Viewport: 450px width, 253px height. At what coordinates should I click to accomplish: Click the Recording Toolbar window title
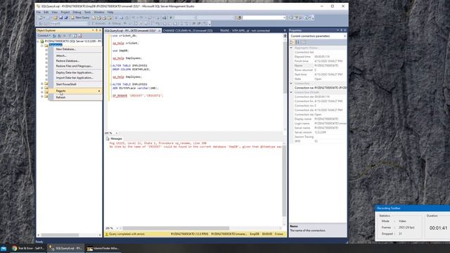click(389, 208)
